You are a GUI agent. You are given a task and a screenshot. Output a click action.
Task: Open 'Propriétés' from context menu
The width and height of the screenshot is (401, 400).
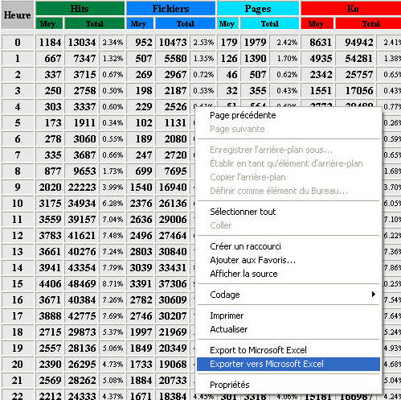[288, 385]
